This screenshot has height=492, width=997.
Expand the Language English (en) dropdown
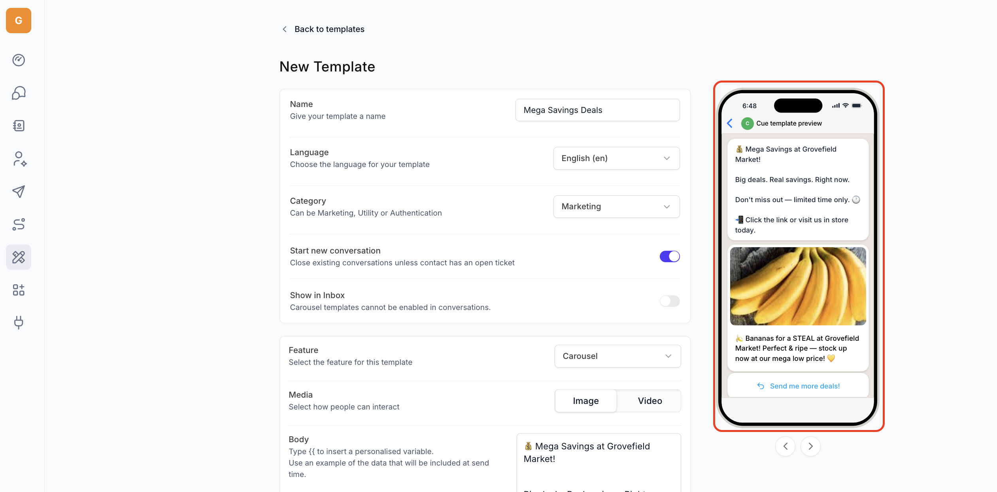[x=616, y=158]
